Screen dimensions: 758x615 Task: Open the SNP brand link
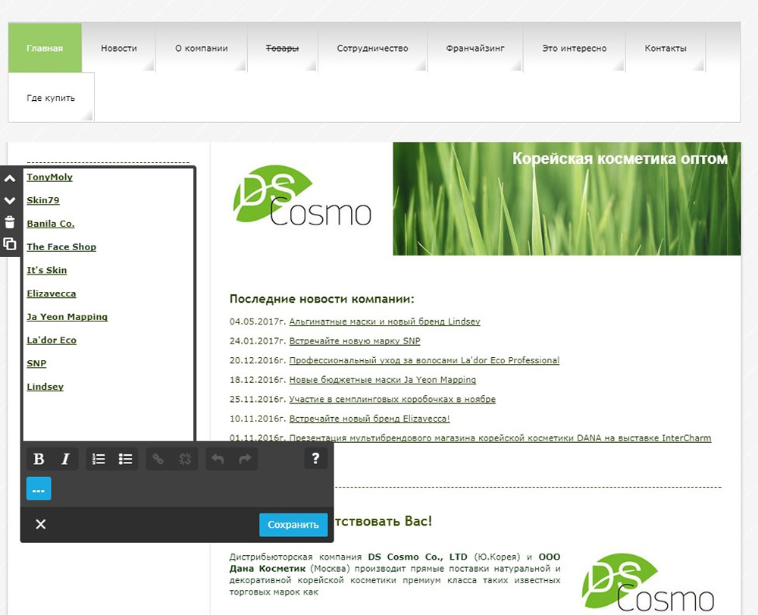[36, 363]
